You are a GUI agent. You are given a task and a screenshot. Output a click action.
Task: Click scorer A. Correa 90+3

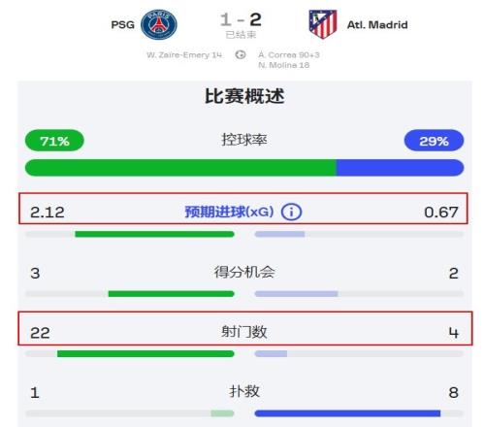click(289, 54)
